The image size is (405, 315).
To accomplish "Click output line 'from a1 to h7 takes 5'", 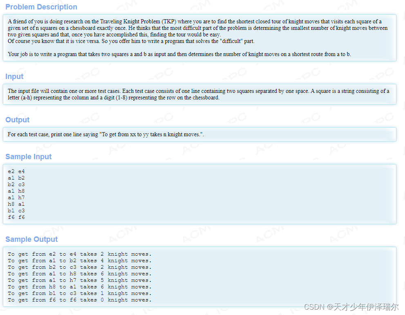I will [80, 280].
